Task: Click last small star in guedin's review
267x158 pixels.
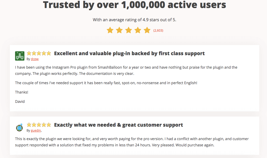Action: pos(49,125)
